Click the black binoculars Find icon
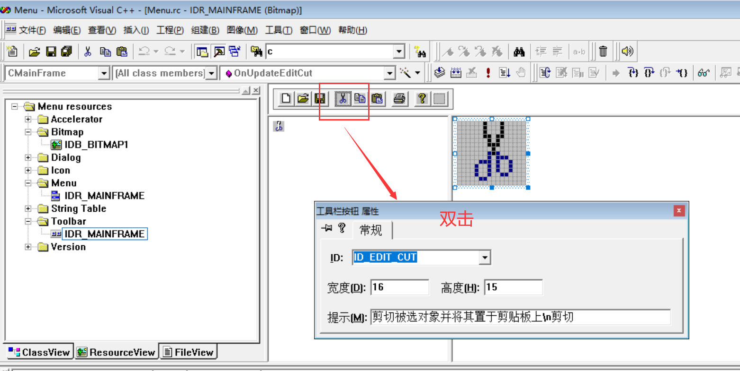This screenshot has height=371, width=740. pyautogui.click(x=519, y=51)
